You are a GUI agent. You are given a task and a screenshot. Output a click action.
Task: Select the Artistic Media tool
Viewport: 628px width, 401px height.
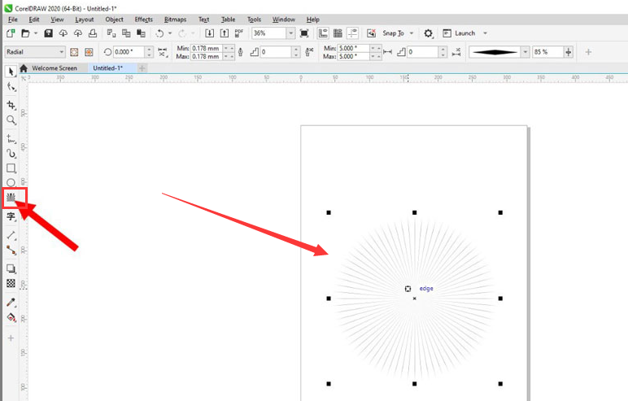click(x=11, y=154)
